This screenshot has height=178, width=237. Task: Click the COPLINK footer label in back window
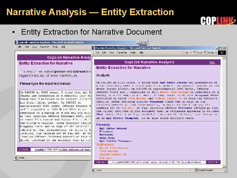click(x=24, y=149)
